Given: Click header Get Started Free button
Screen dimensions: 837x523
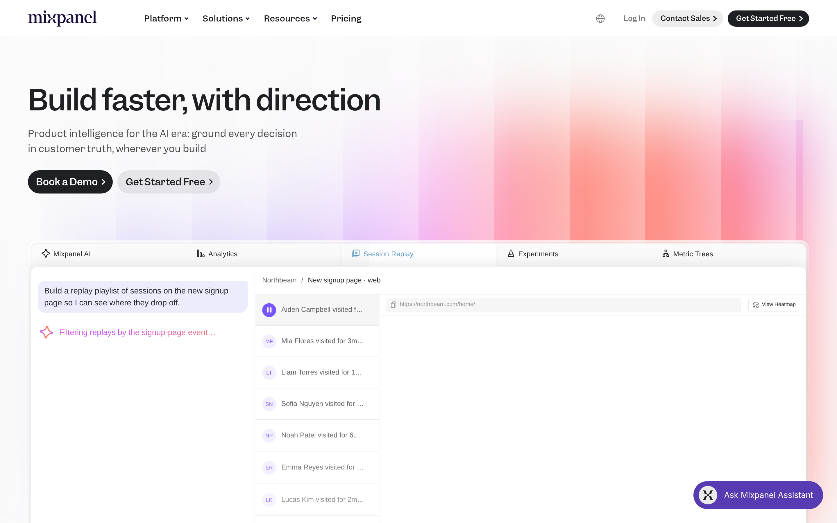Looking at the screenshot, I should pyautogui.click(x=768, y=18).
